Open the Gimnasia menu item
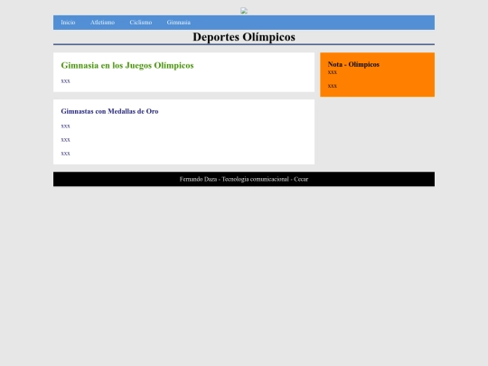The image size is (488, 366). 178,23
